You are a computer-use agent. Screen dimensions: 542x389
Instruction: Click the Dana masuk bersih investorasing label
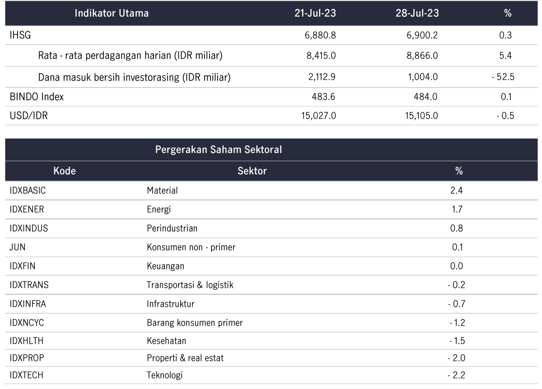pyautogui.click(x=135, y=78)
